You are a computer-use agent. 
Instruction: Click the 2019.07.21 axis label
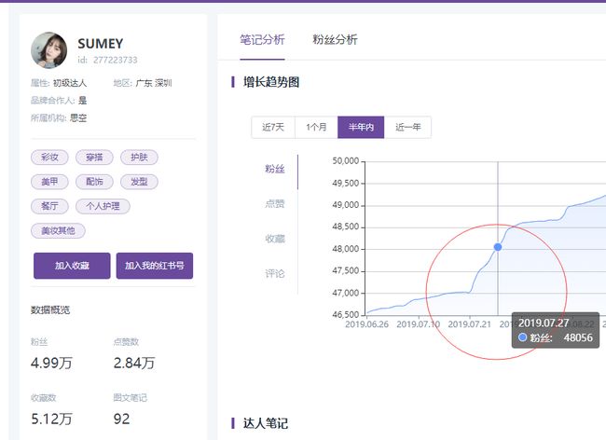pyautogui.click(x=470, y=324)
